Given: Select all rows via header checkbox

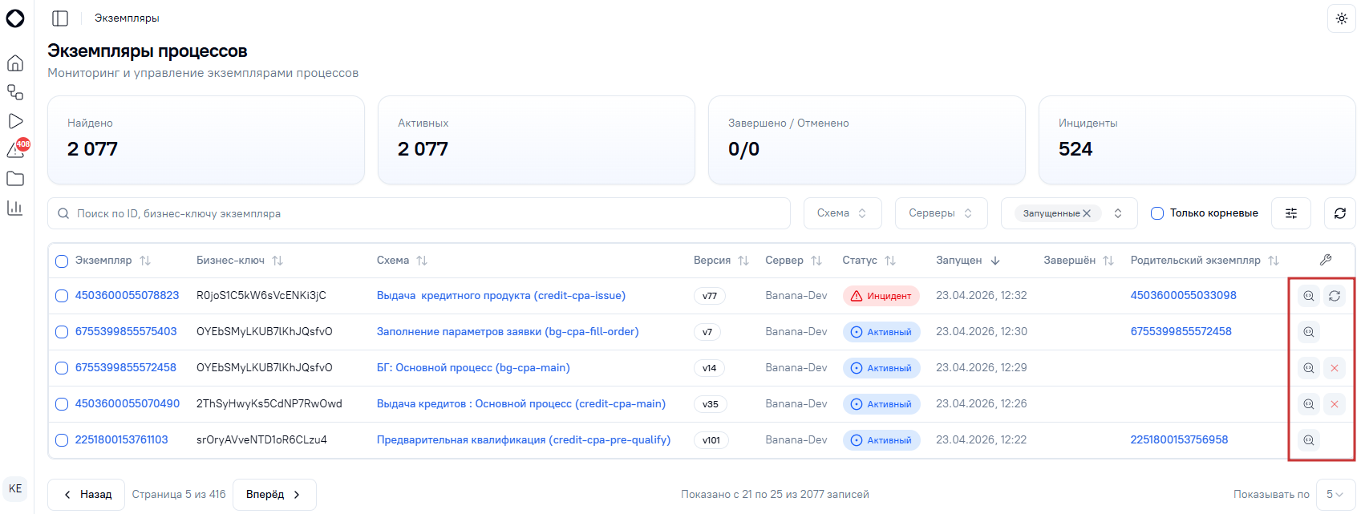Looking at the screenshot, I should [62, 261].
